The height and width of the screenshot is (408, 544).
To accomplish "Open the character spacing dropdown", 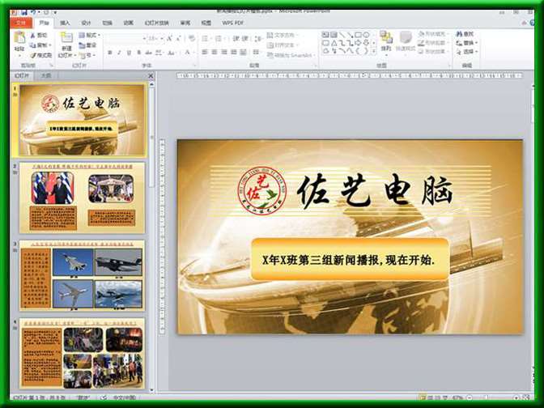I will [x=159, y=53].
